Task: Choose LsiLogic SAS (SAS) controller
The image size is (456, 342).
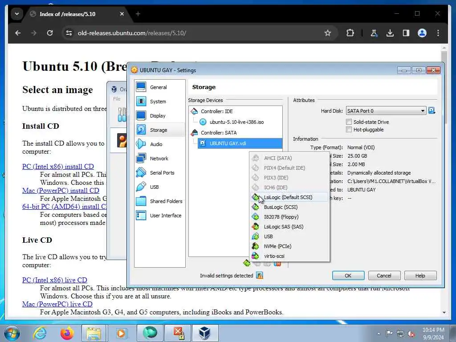Action: point(289,227)
